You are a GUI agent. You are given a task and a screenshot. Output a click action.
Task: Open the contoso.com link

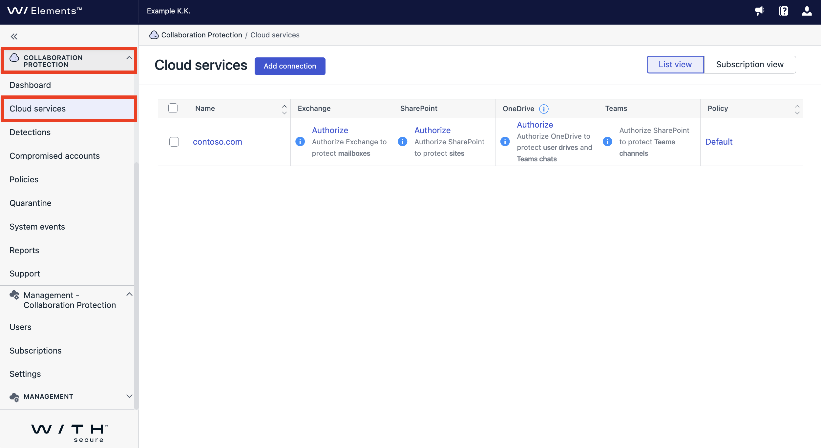pyautogui.click(x=218, y=142)
